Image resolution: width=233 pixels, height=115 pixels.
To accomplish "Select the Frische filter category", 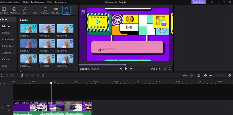I will 6,26.
